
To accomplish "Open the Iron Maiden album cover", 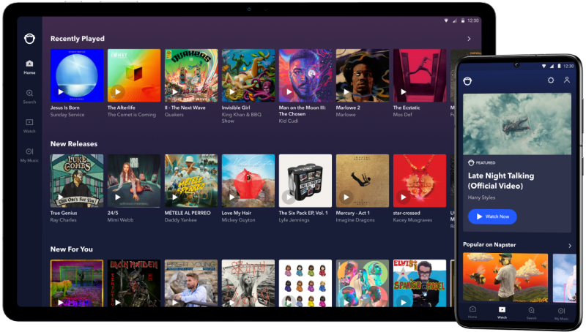I will 134,283.
